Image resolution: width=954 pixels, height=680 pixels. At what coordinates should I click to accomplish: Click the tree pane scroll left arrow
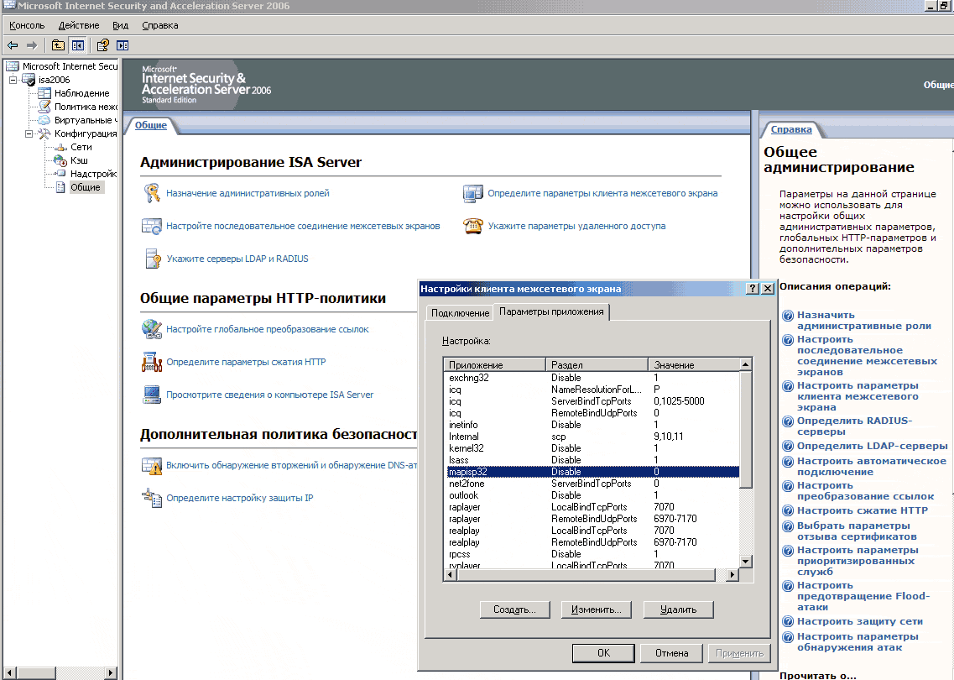9,673
